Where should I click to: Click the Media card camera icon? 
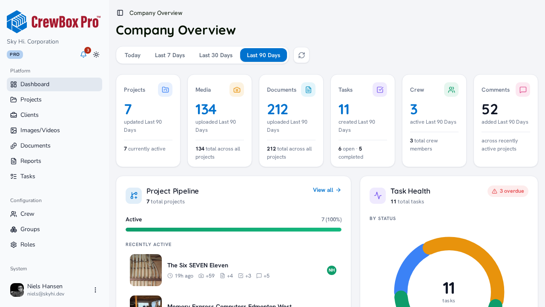tap(237, 90)
